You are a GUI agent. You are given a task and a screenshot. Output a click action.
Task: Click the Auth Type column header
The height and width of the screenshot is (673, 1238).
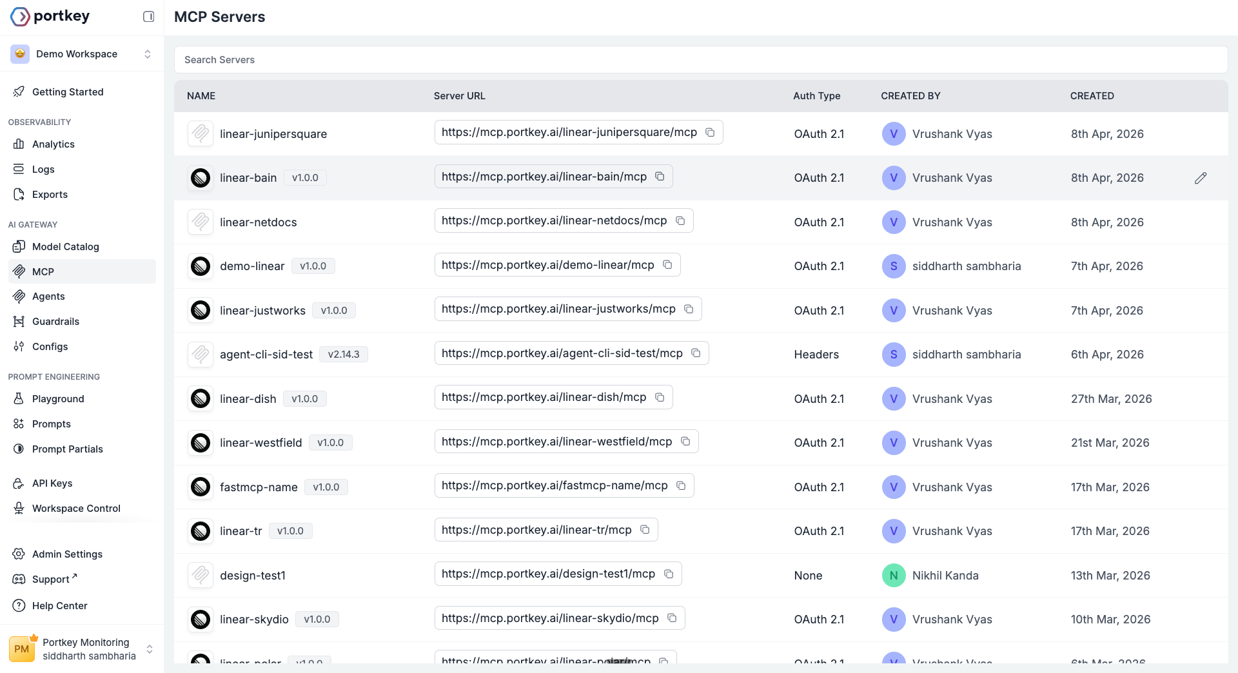817,96
